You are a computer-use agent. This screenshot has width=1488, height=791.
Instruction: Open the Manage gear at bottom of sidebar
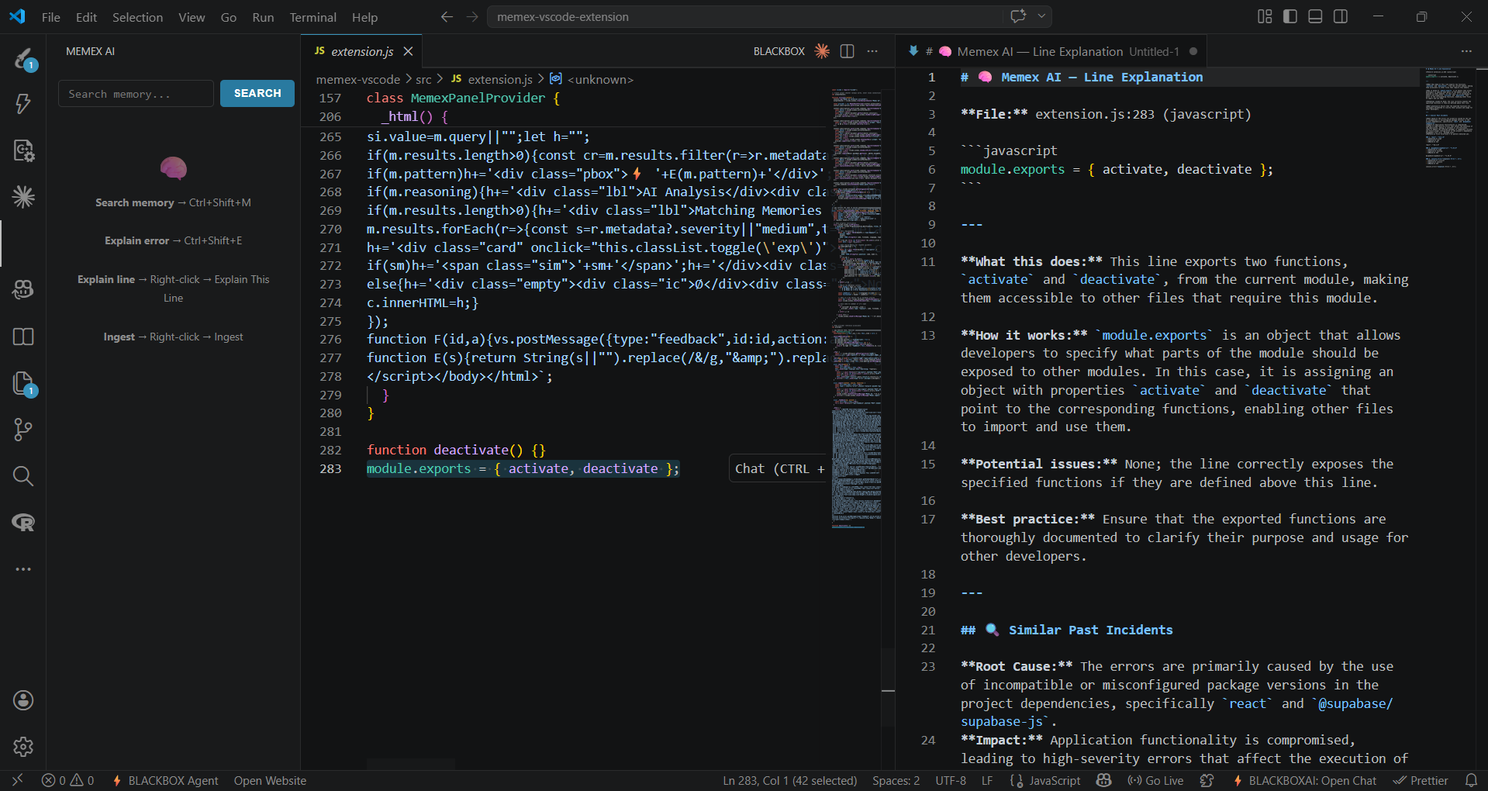pos(23,747)
